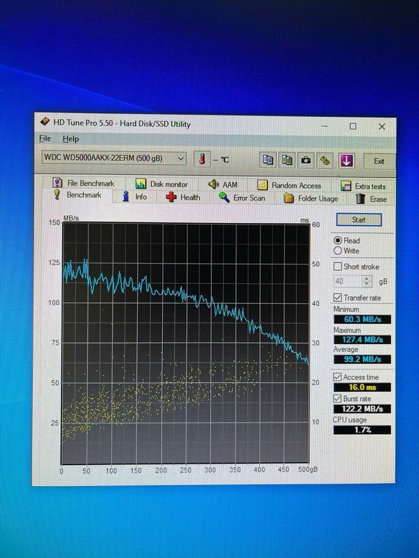Viewport: 419px width, 558px height.
Task: Select the Write radio button
Action: [x=338, y=251]
